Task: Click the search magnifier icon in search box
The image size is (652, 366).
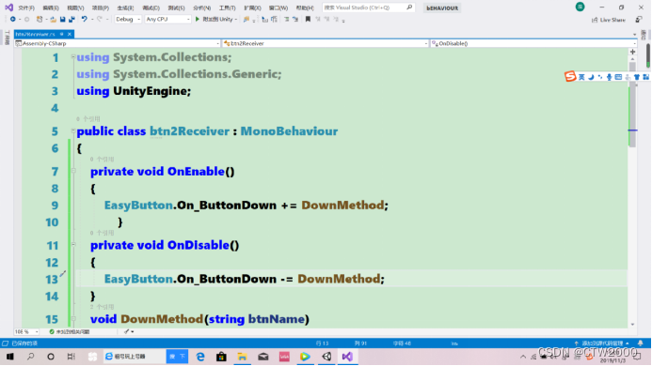Action: click(409, 8)
